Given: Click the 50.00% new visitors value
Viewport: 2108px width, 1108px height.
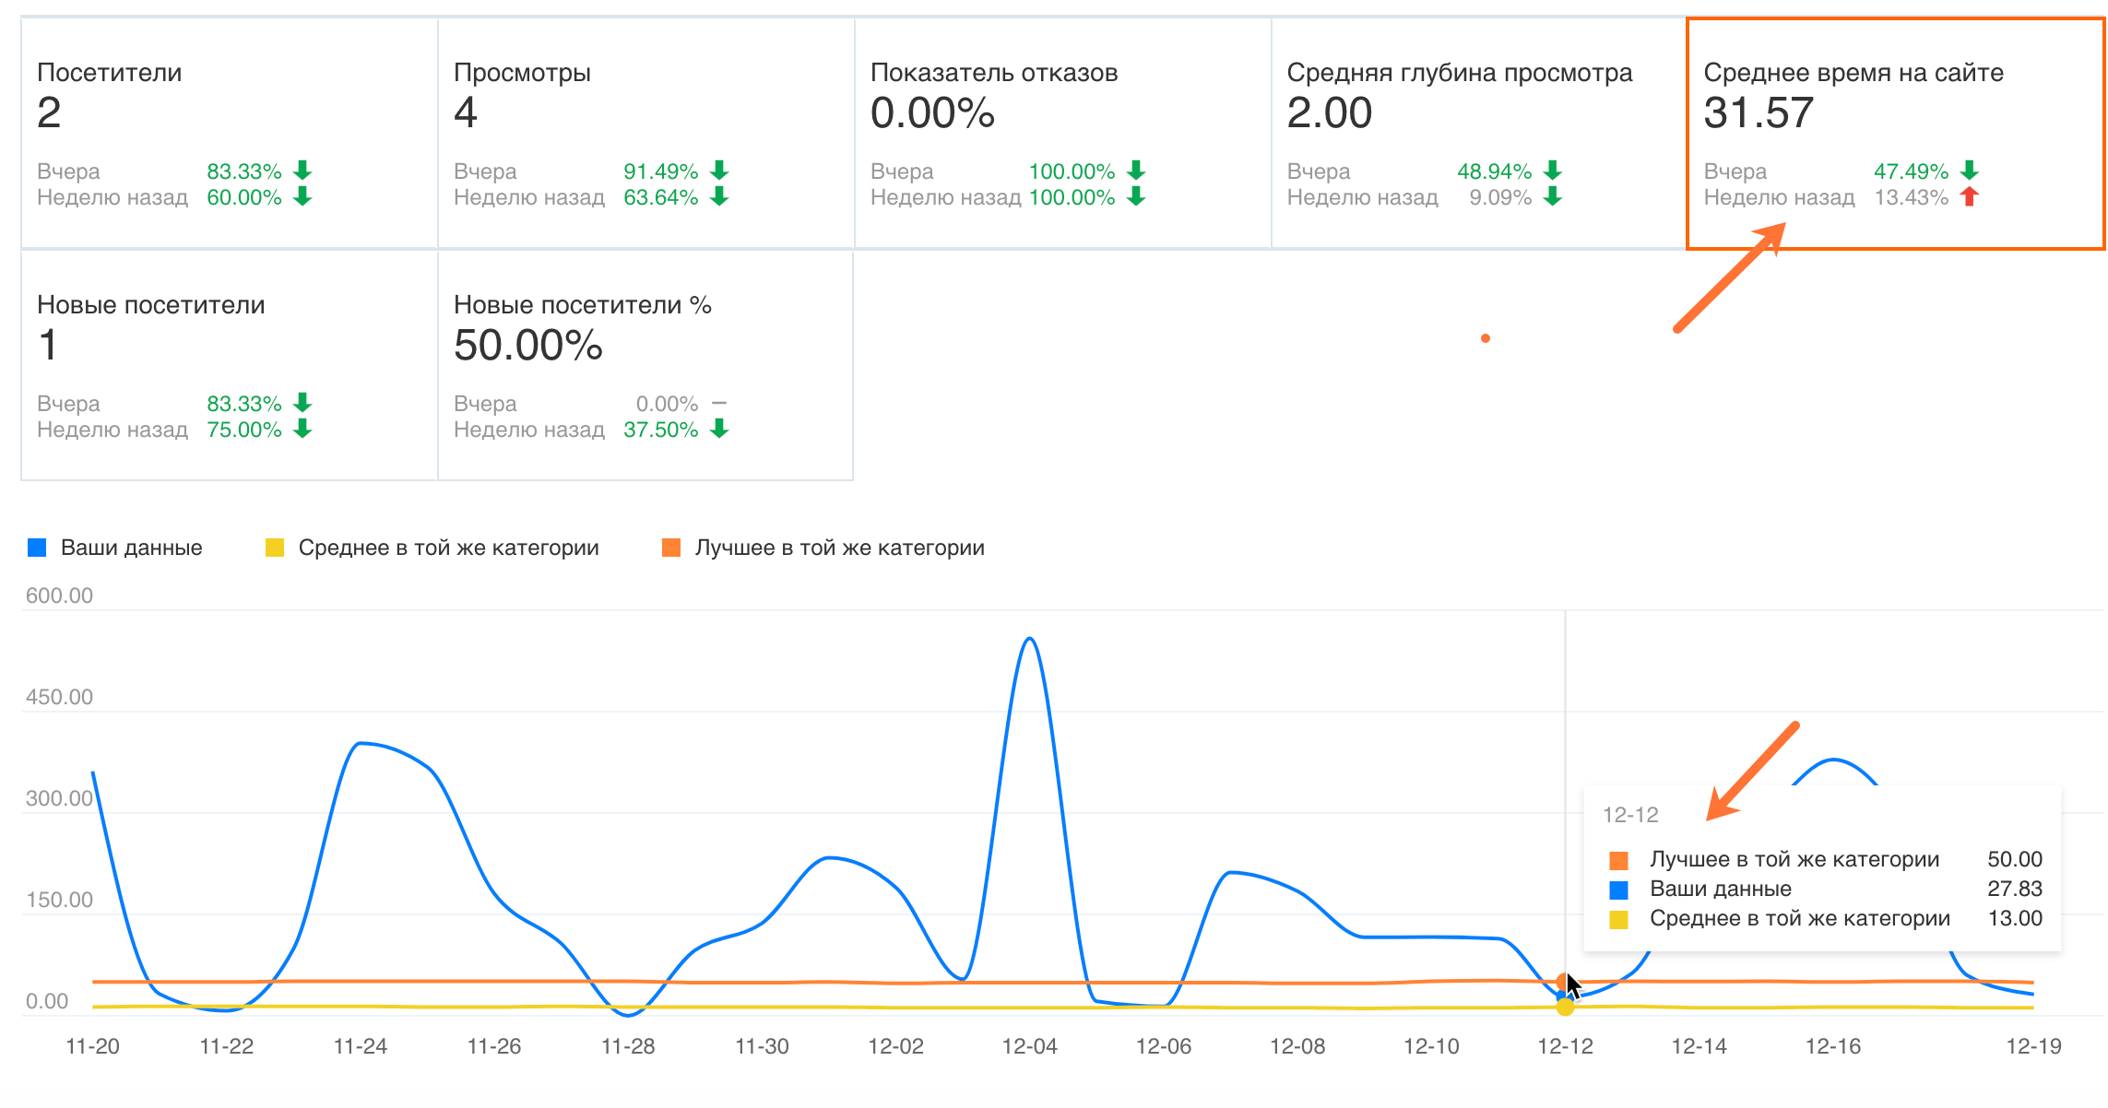Looking at the screenshot, I should click(x=528, y=346).
